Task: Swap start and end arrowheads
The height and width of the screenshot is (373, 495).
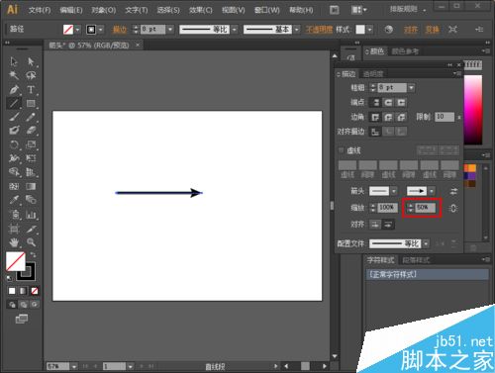Action: click(x=453, y=191)
